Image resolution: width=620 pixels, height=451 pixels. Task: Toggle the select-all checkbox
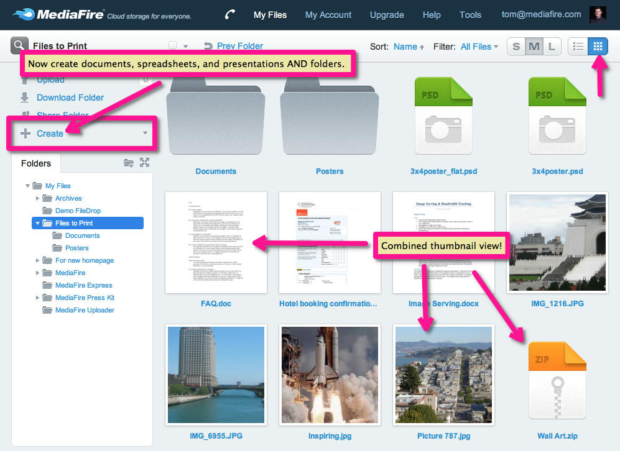point(172,45)
